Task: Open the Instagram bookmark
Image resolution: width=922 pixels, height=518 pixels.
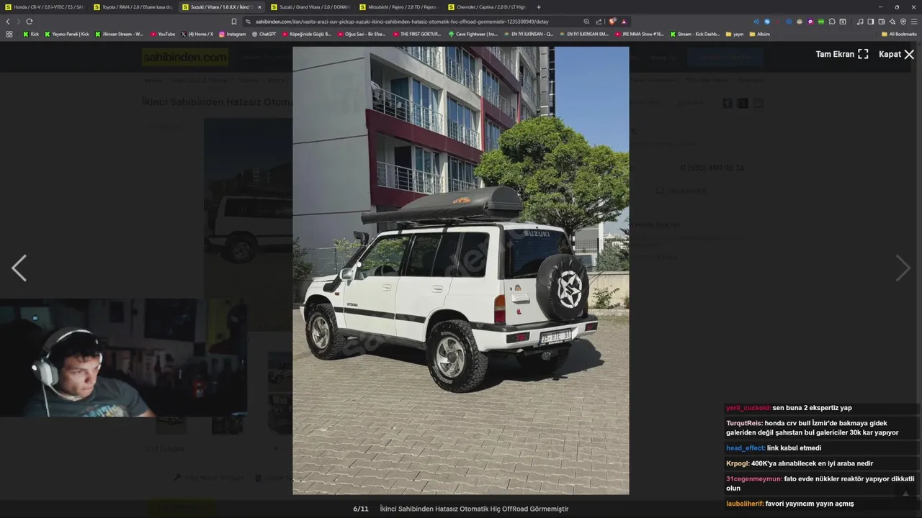Action: coord(232,34)
